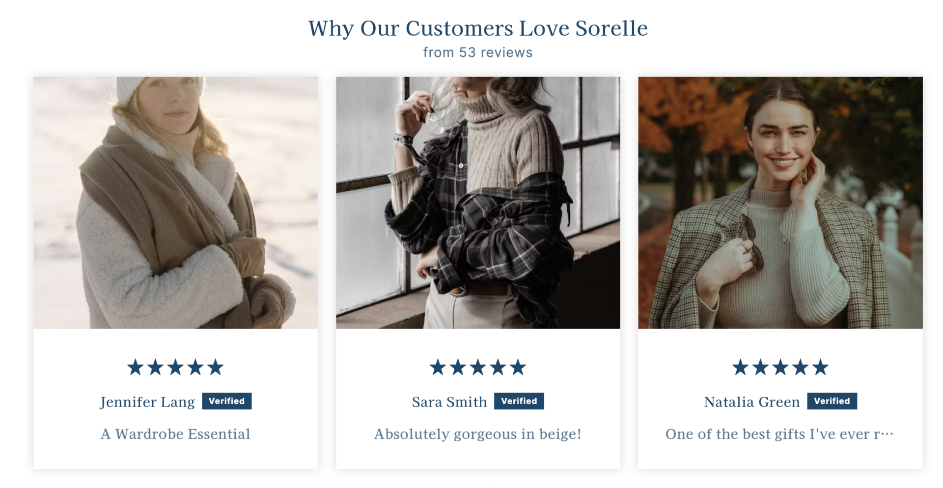Click the "from 53 reviews" link
Image resolution: width=943 pixels, height=488 pixels.
[x=477, y=53]
